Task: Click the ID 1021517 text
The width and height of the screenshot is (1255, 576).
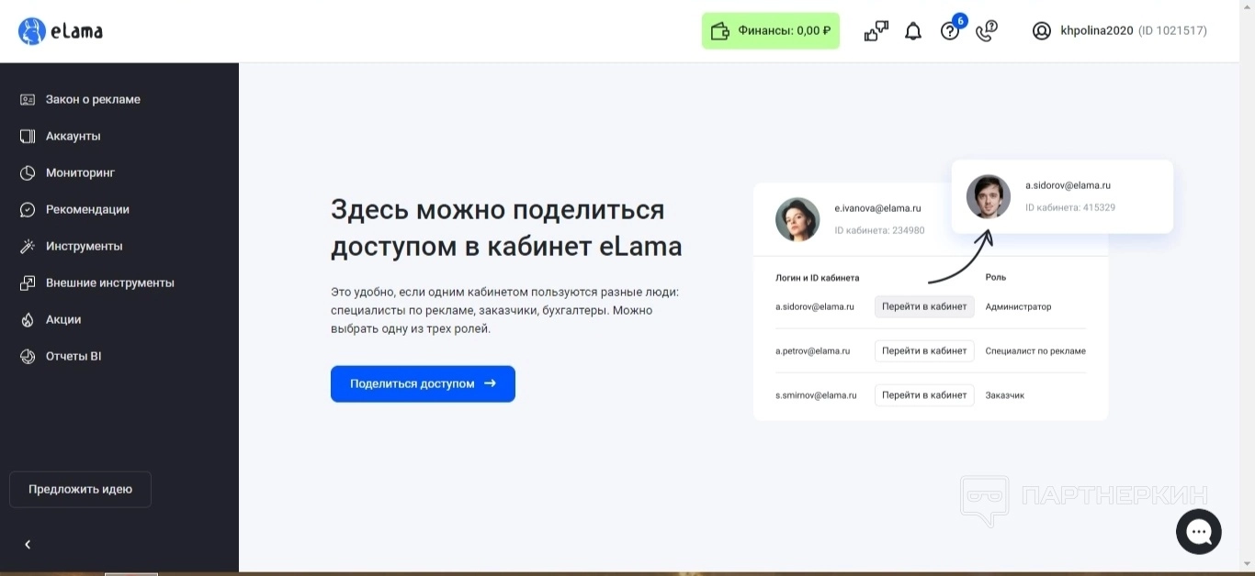Action: 1172,31
